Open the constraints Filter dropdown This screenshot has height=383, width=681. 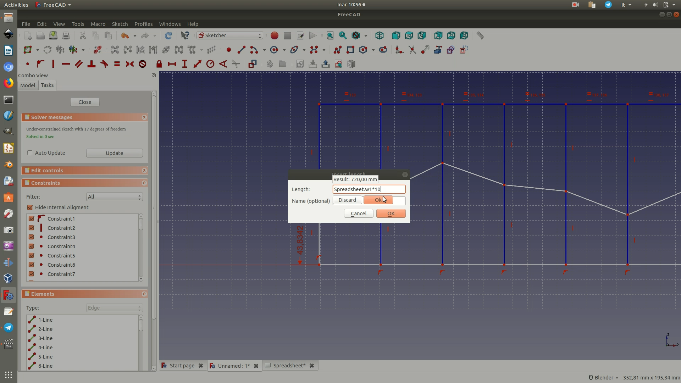[x=114, y=197]
